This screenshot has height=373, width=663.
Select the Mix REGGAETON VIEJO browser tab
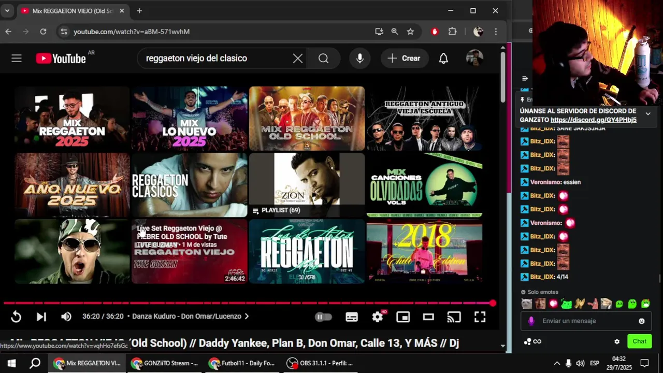point(73,11)
